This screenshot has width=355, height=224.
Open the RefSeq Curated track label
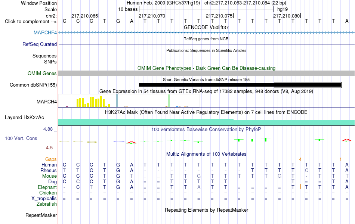click(39, 44)
